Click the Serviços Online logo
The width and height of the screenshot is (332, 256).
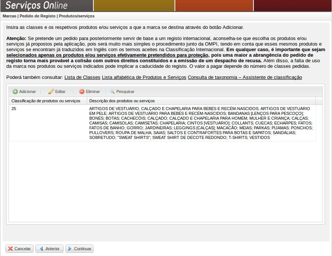coord(36,6)
